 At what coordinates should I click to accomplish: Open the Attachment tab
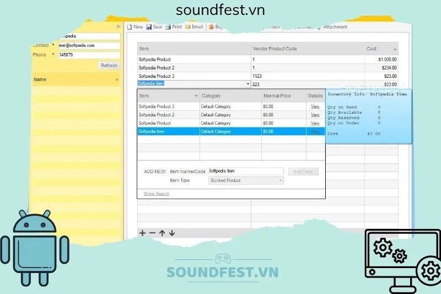(335, 27)
